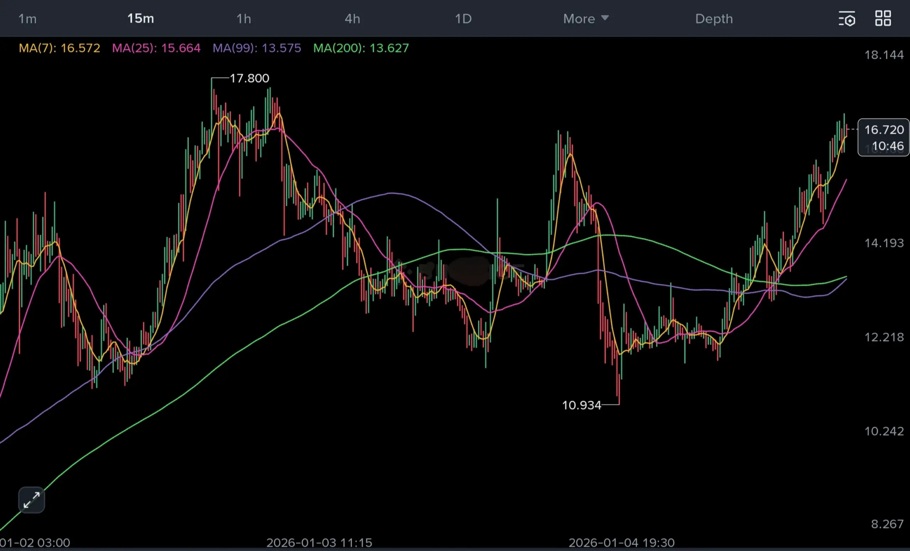Image resolution: width=910 pixels, height=551 pixels.
Task: Click the 10.934 low price marker
Action: (581, 405)
